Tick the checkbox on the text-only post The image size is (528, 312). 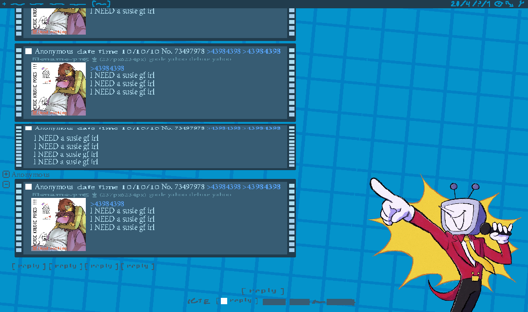point(29,128)
